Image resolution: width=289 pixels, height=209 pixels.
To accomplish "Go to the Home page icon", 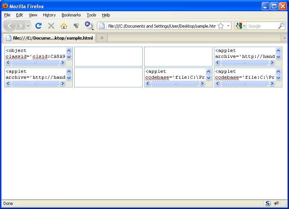I will 64,26.
